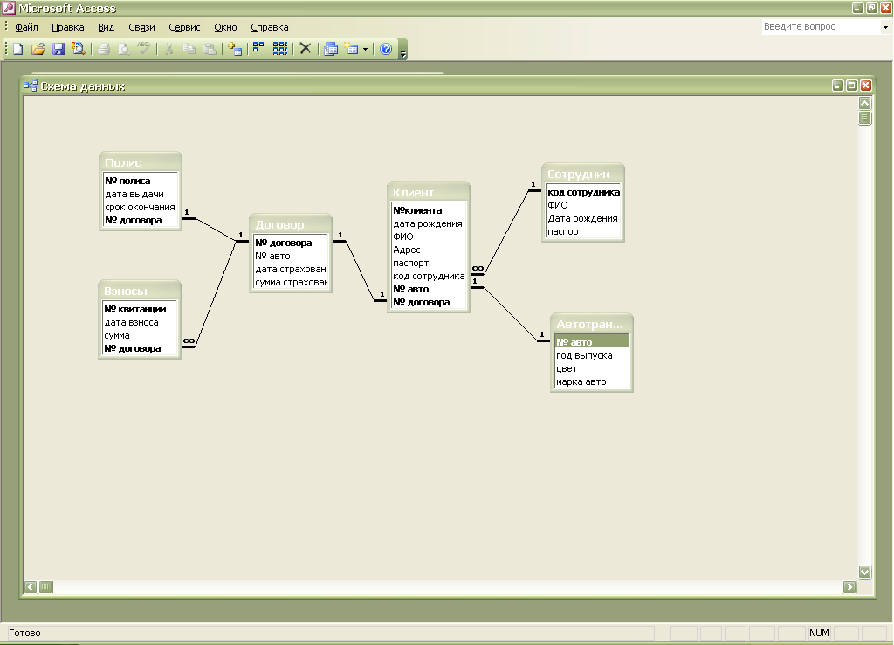This screenshot has width=894, height=645.
Task: Select the Автотран... table header
Action: (592, 324)
